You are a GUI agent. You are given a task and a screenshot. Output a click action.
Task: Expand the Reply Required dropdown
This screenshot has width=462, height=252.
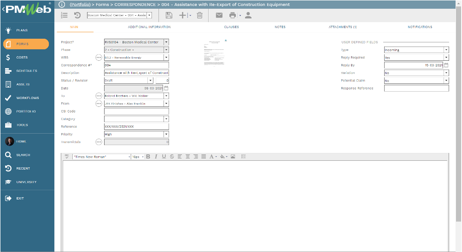coord(446,58)
